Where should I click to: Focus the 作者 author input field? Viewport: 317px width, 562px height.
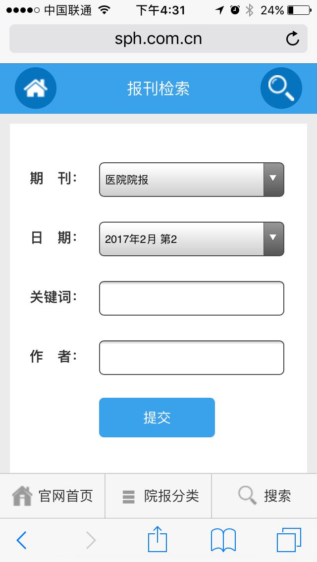click(x=191, y=358)
